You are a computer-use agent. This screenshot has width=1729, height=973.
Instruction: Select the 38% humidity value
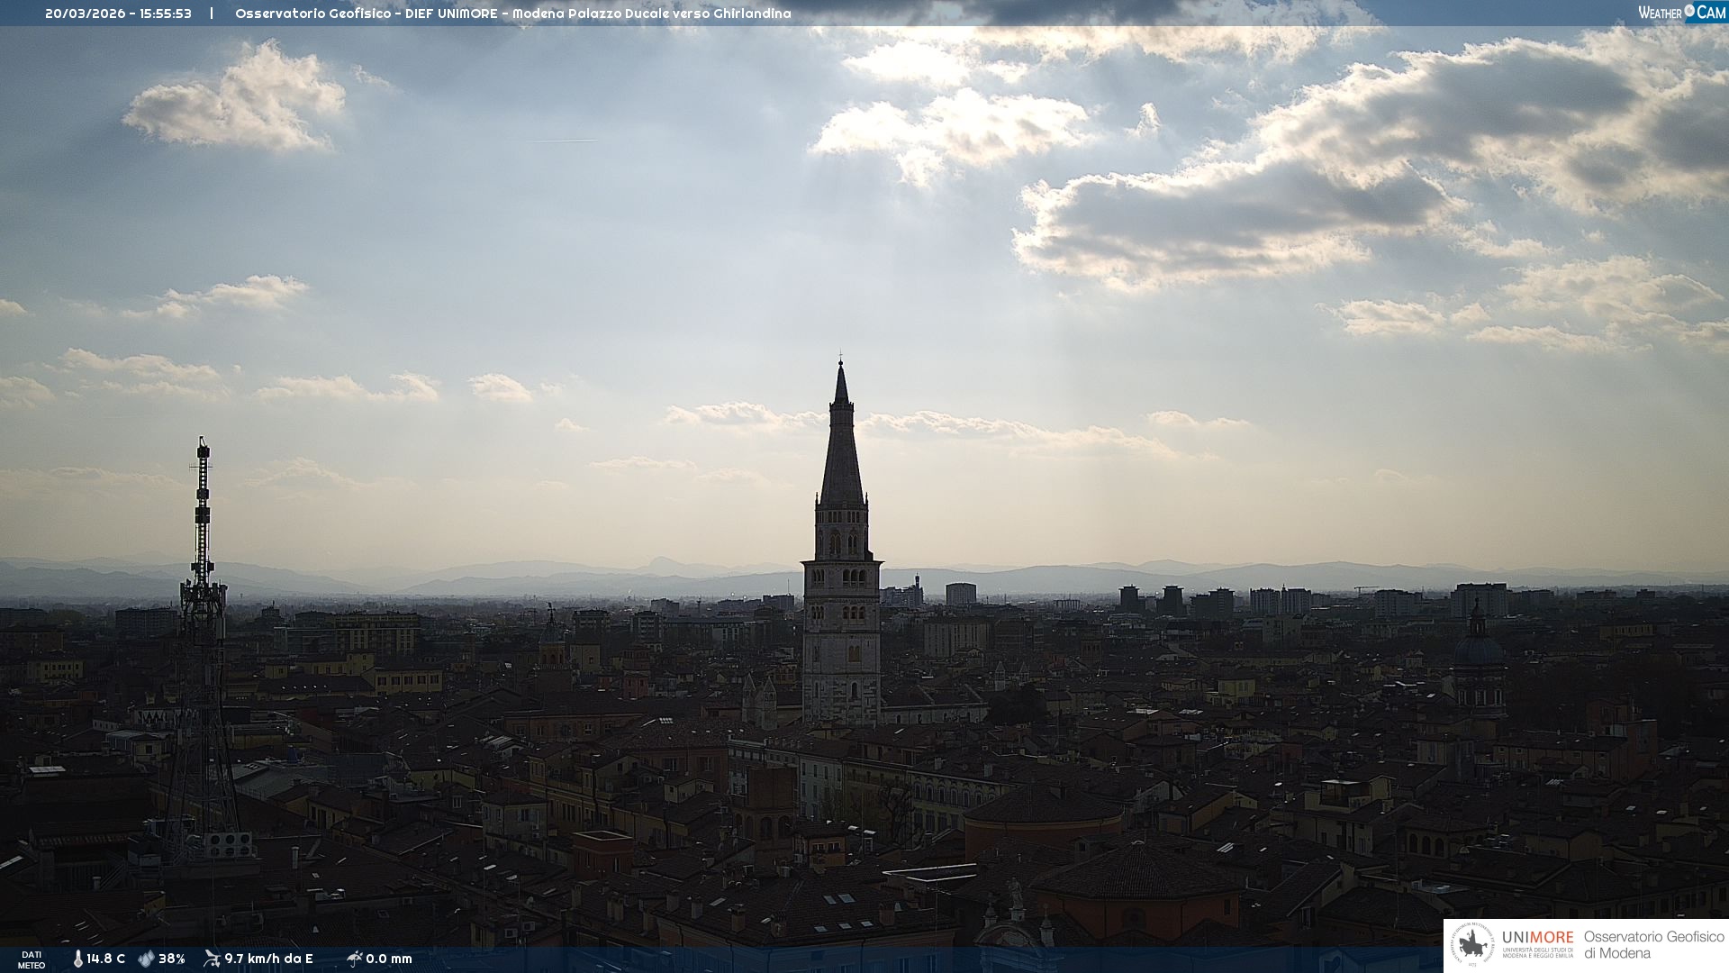(172, 959)
